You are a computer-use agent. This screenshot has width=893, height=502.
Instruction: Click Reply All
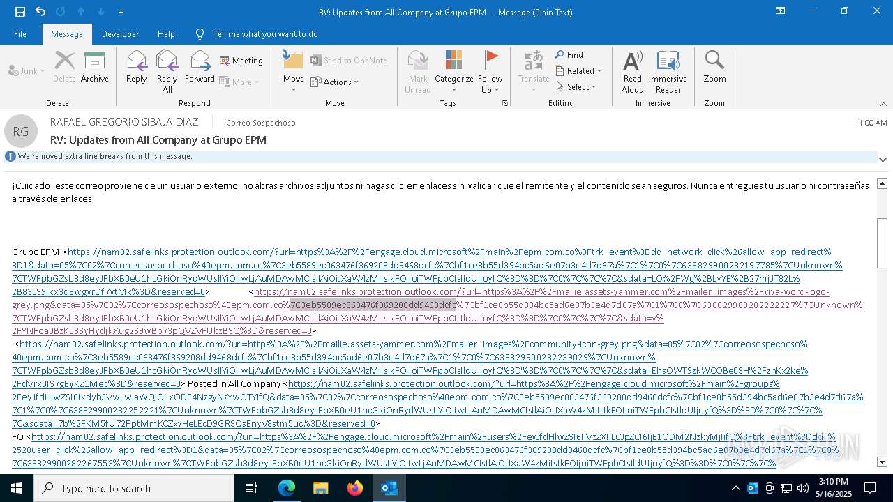(x=167, y=71)
